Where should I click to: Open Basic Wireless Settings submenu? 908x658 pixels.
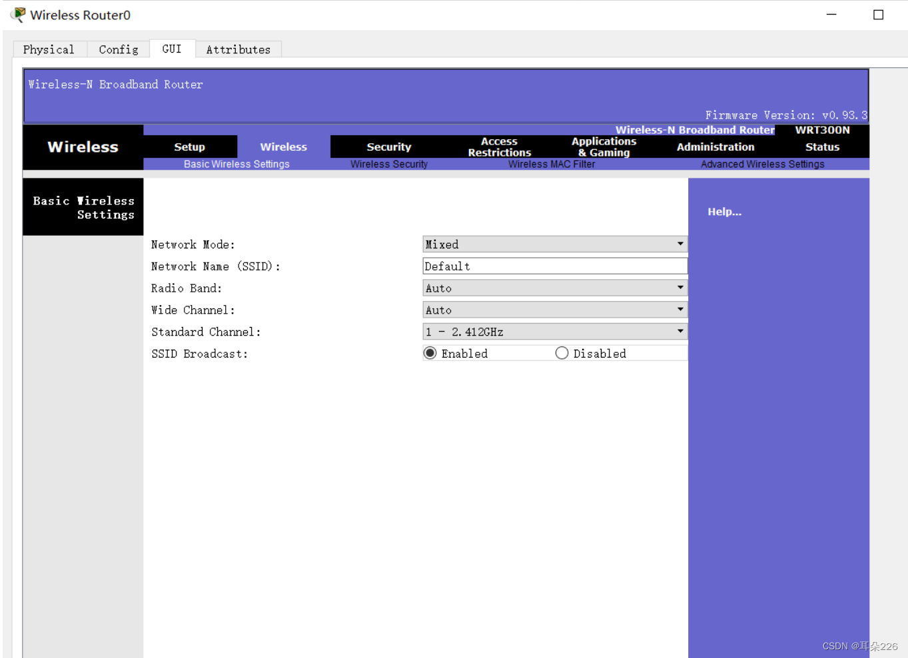pyautogui.click(x=236, y=164)
